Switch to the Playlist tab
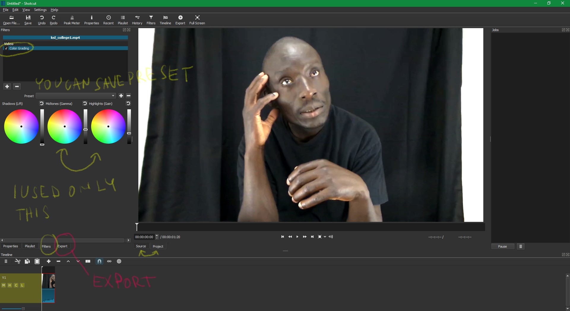 pyautogui.click(x=30, y=246)
